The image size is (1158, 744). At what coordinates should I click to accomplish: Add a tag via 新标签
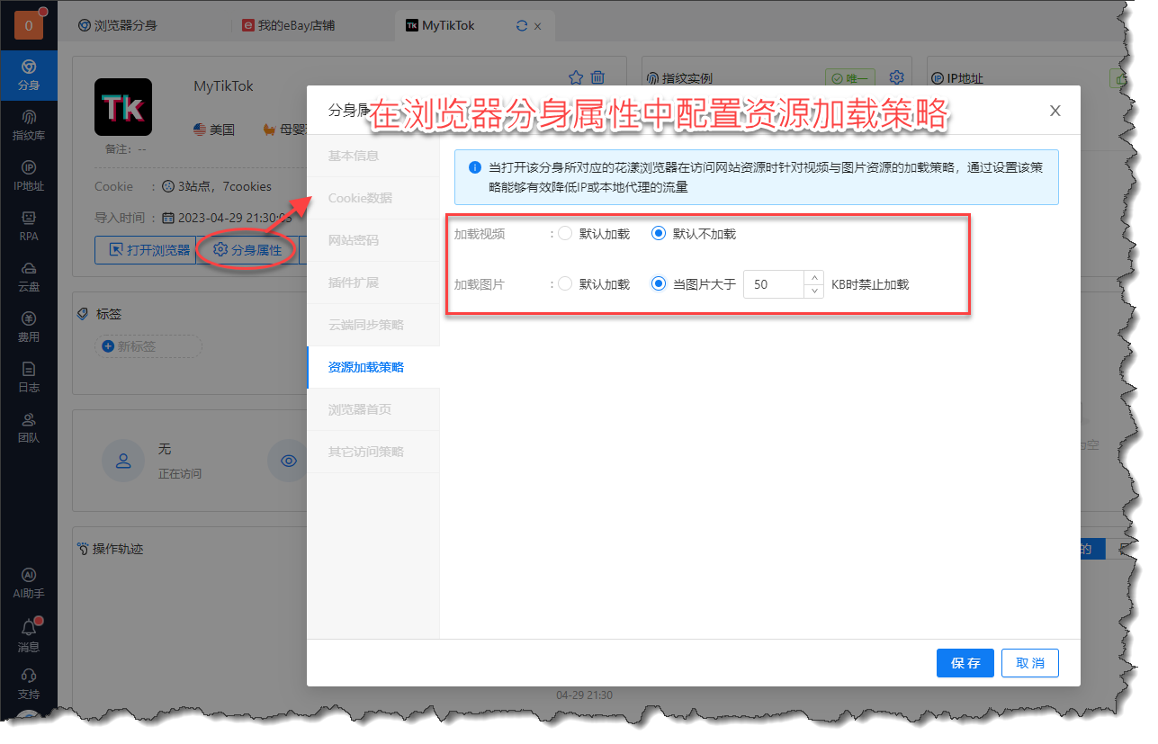[x=148, y=346]
